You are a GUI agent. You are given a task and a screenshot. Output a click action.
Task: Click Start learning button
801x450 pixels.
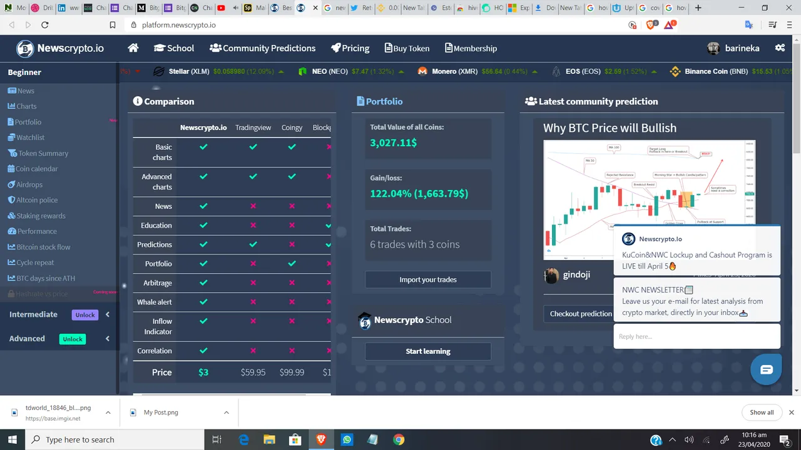pos(428,351)
